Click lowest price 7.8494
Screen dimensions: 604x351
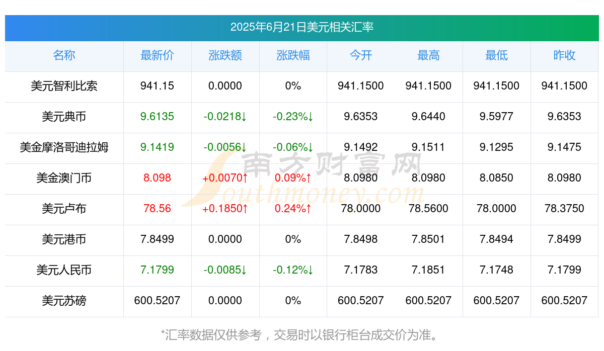[x=496, y=239]
